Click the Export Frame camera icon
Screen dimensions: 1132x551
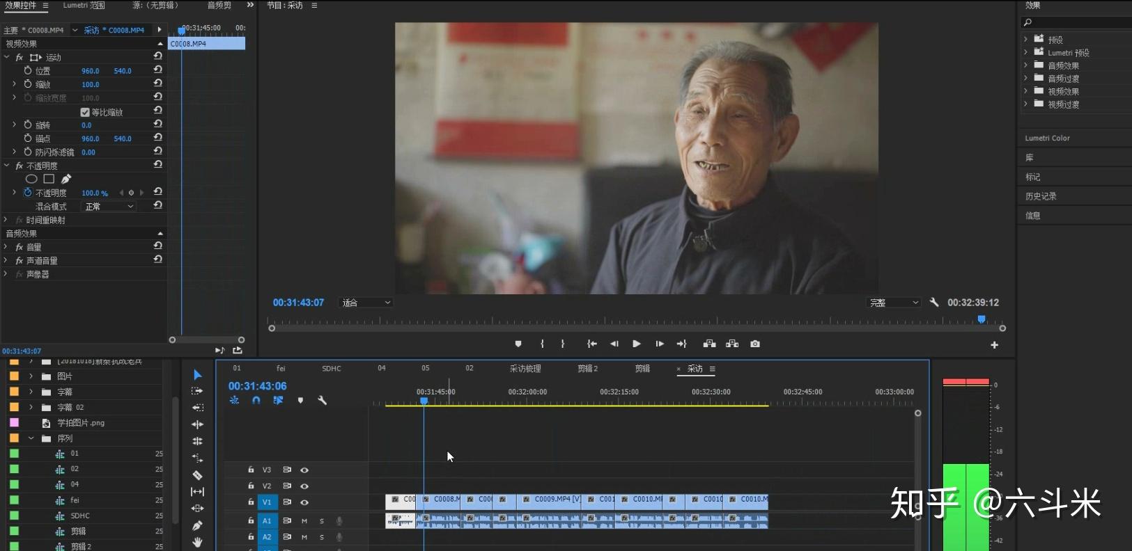[755, 344]
